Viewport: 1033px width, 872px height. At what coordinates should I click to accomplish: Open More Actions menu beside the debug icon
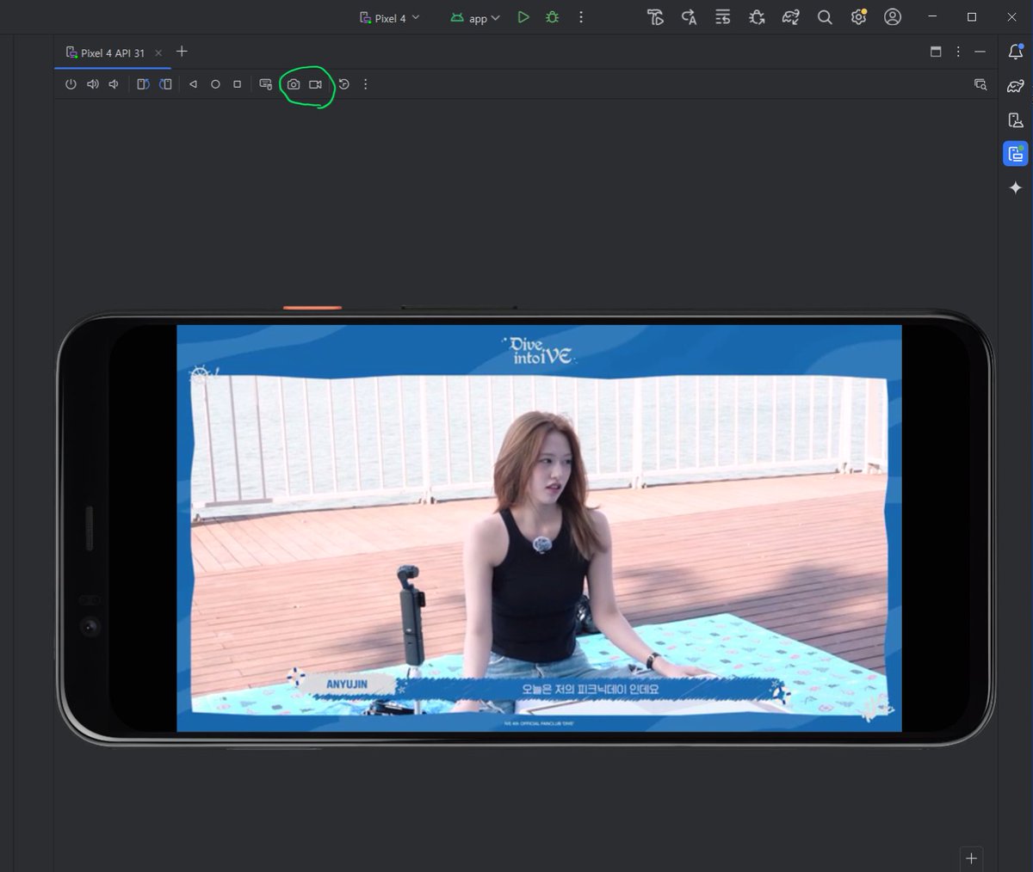click(x=581, y=17)
